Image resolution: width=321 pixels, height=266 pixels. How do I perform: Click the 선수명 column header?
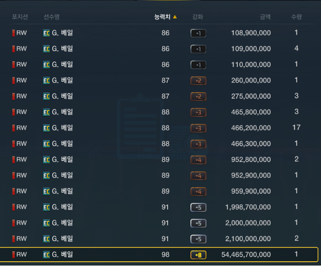tap(51, 17)
